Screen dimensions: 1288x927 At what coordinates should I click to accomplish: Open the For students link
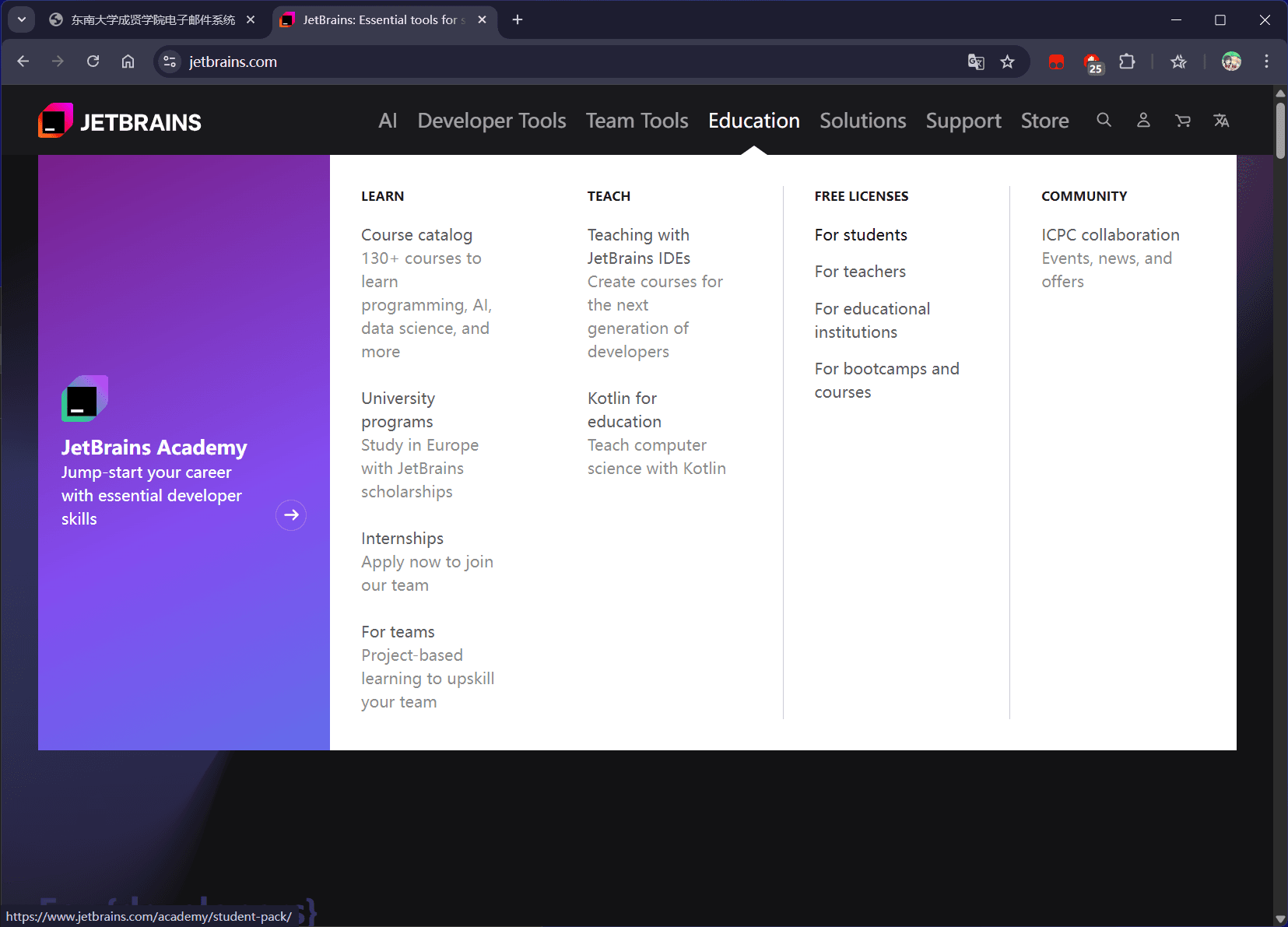[861, 235]
